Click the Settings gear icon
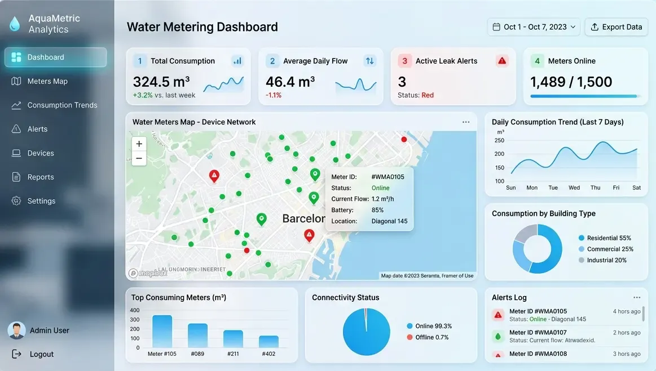 tap(16, 201)
